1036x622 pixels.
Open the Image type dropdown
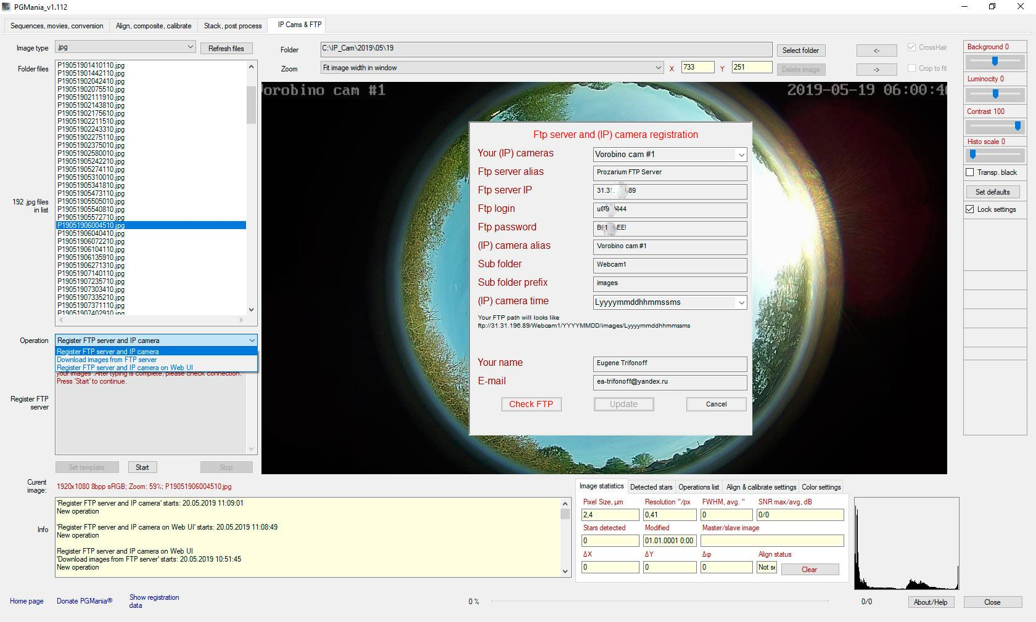click(x=190, y=47)
